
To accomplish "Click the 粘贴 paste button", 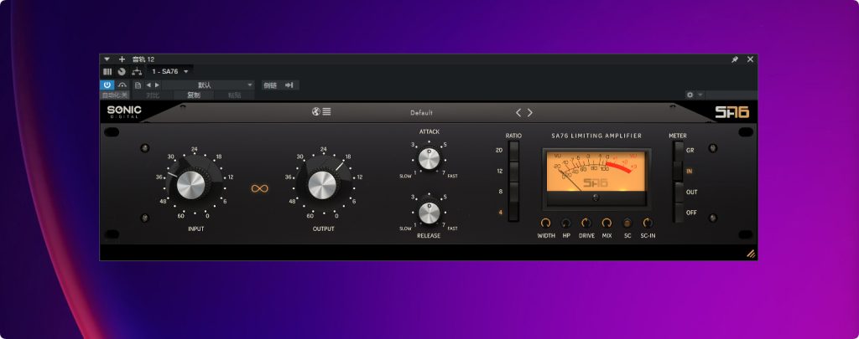I will (x=235, y=95).
